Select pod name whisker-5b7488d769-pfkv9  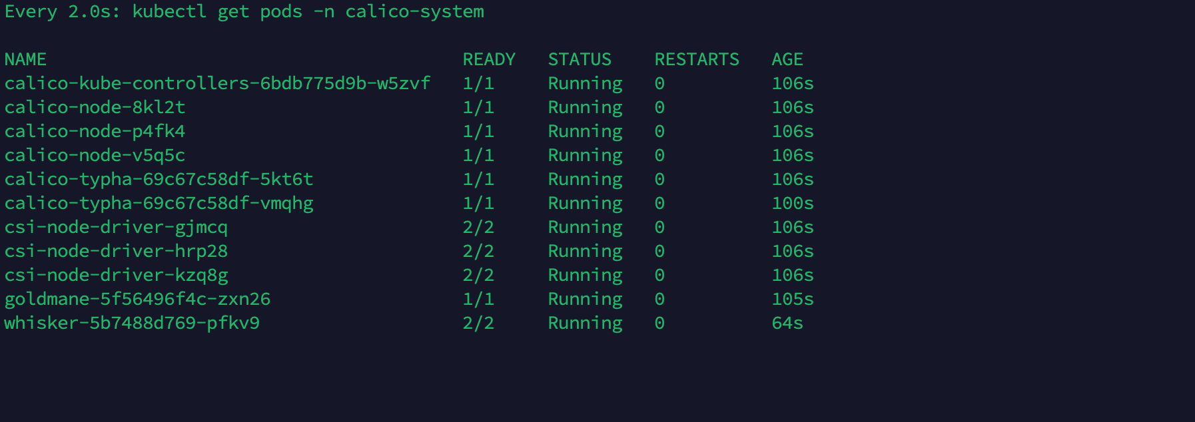[x=133, y=323]
